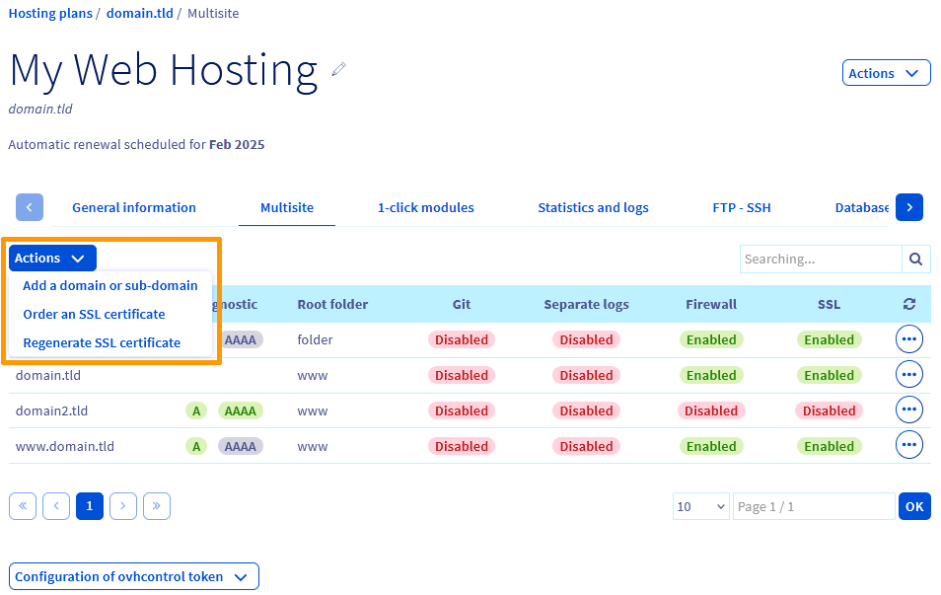Expand Configuration of ovhcontrol token
This screenshot has width=941, height=595.
click(x=133, y=576)
